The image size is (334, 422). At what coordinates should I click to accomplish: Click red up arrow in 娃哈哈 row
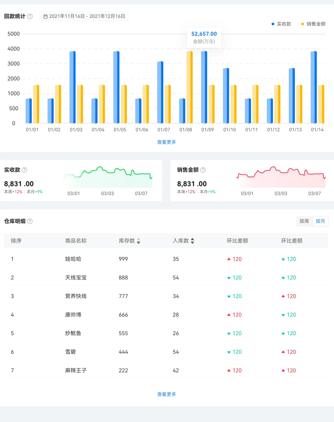(x=229, y=259)
